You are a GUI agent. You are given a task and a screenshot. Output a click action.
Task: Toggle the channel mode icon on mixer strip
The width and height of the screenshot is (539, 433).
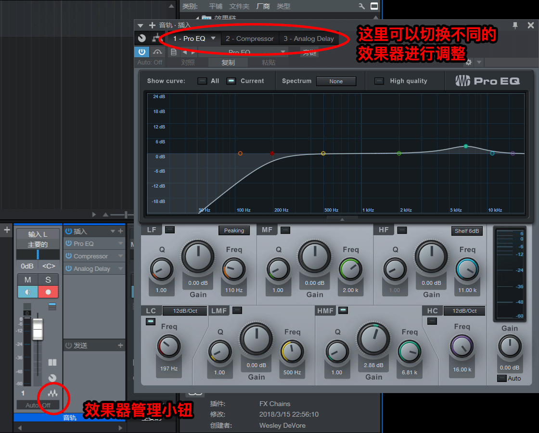[x=52, y=363]
